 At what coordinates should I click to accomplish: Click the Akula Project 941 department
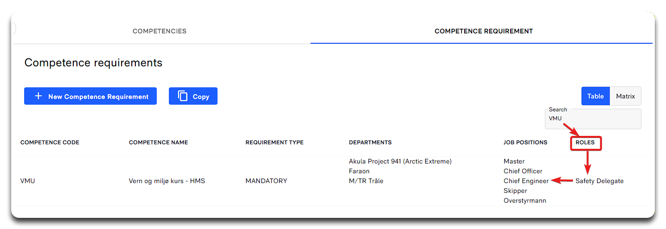coord(400,161)
